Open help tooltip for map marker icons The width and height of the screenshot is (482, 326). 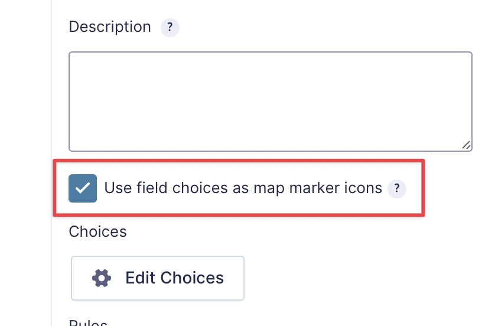click(x=397, y=188)
